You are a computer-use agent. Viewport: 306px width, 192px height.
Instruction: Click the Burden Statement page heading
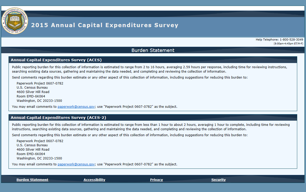tap(153, 50)
